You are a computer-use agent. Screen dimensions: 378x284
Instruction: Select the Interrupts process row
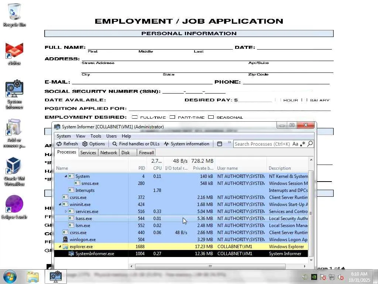click(x=181, y=190)
